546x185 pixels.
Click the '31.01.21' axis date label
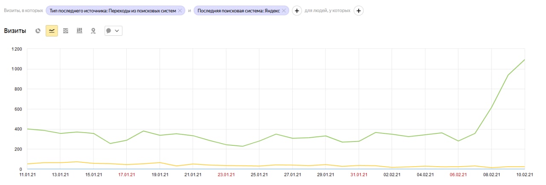359,174
